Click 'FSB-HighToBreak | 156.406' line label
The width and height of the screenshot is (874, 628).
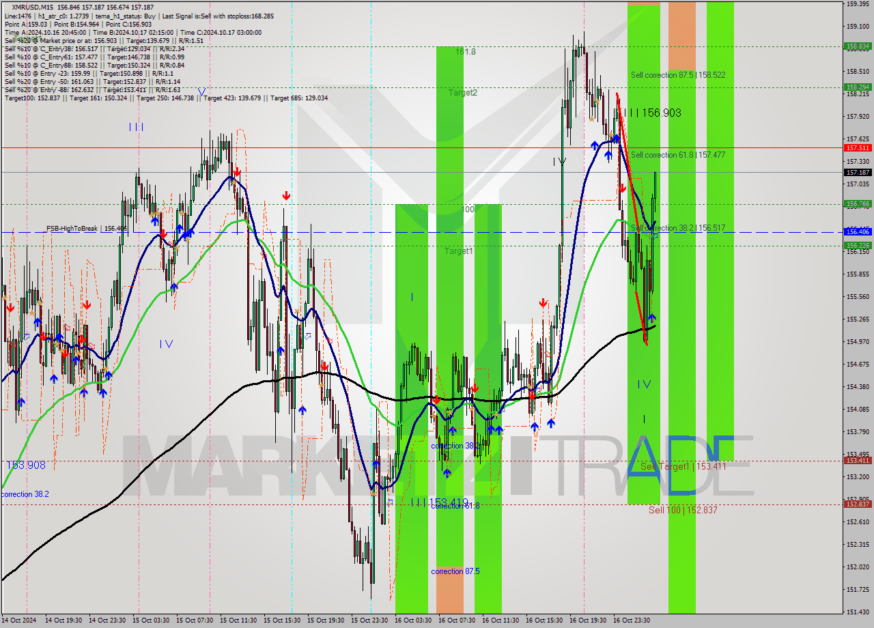point(87,229)
